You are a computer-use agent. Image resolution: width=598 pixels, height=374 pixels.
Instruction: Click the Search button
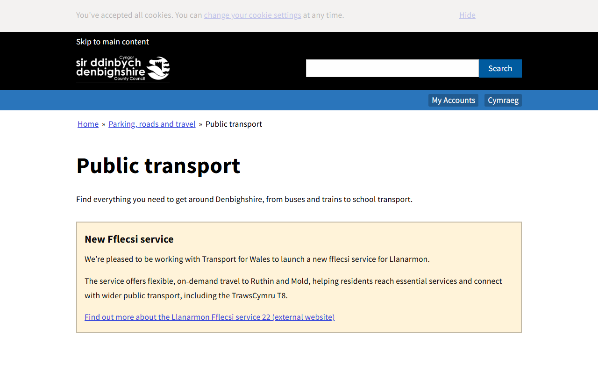click(500, 68)
